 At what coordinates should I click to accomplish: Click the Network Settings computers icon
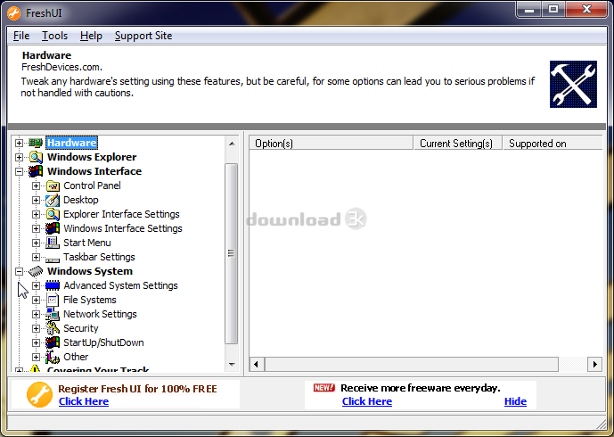tap(53, 314)
